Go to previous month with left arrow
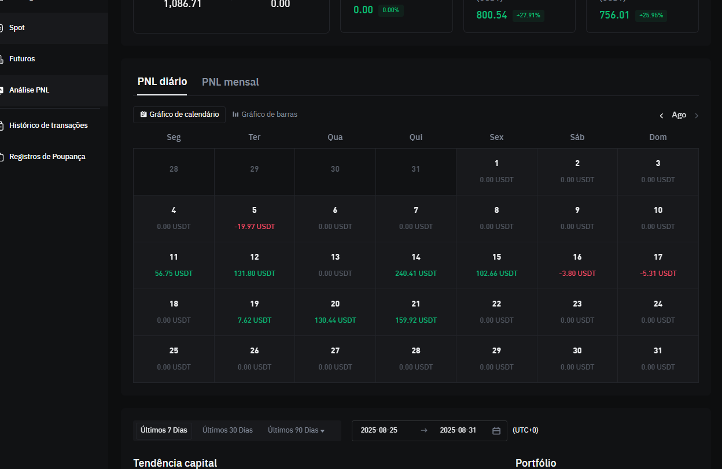 (661, 116)
